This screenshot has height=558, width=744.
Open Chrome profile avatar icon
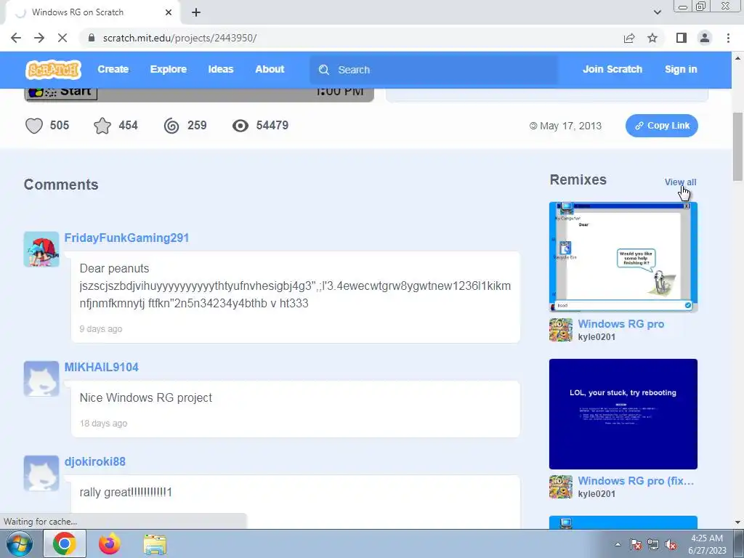pyautogui.click(x=705, y=38)
